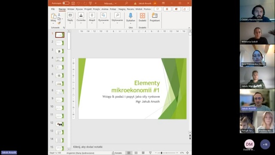Click the comments button in ribbon
This screenshot has height=155, width=275.
pos(158,9)
